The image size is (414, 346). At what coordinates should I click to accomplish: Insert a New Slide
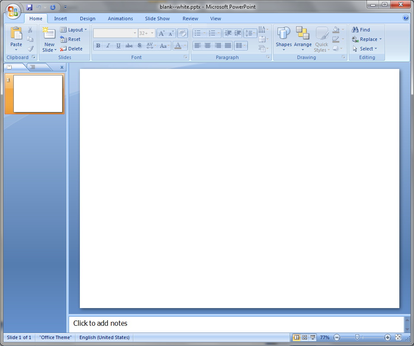pos(49,34)
